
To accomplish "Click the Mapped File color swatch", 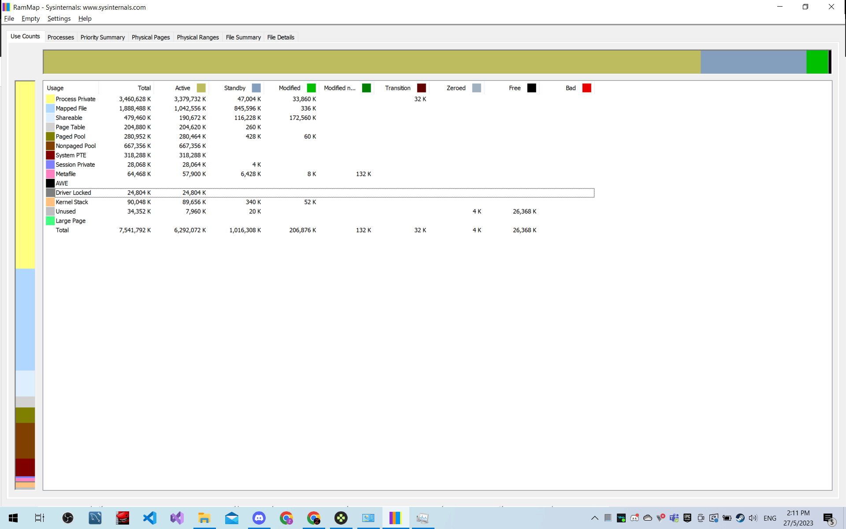I will click(x=50, y=108).
